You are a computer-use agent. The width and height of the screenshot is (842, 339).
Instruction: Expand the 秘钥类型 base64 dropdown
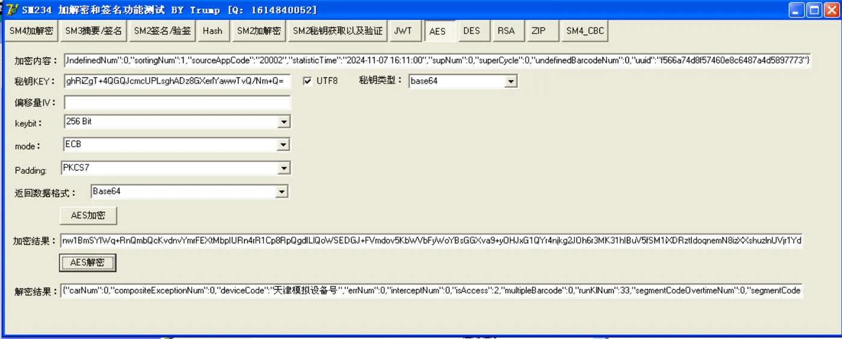point(511,81)
